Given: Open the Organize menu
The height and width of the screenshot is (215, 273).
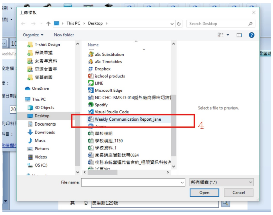Looking at the screenshot, I should 33,35.
